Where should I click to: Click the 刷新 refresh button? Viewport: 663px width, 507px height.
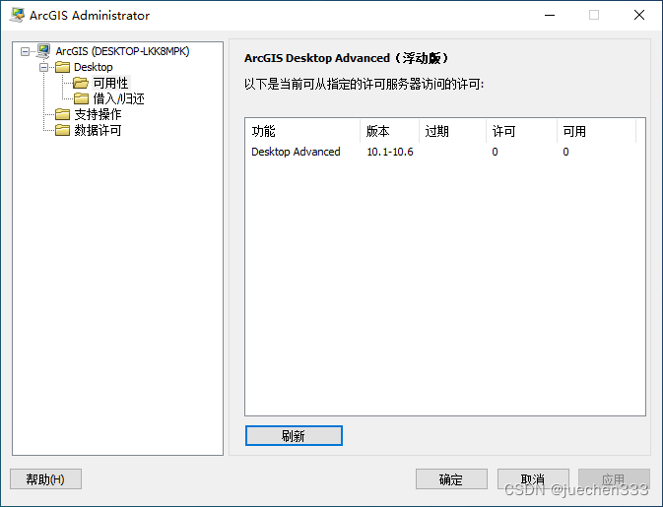[x=294, y=435]
